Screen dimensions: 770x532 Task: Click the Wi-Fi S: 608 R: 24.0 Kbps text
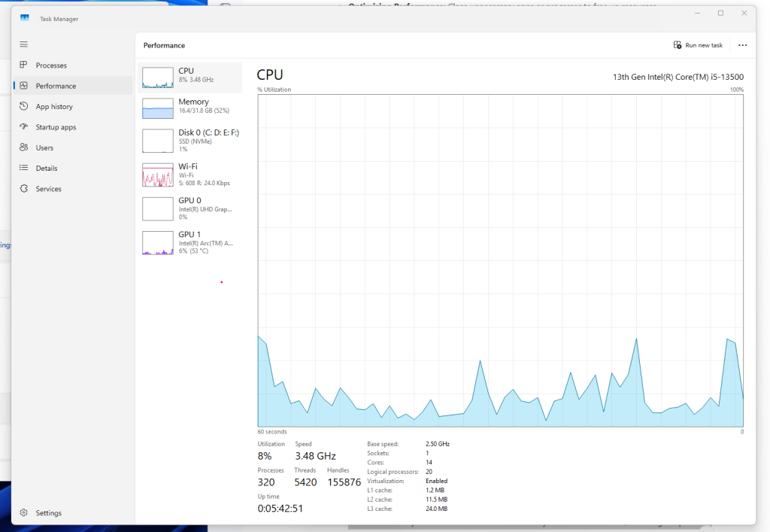(x=205, y=184)
